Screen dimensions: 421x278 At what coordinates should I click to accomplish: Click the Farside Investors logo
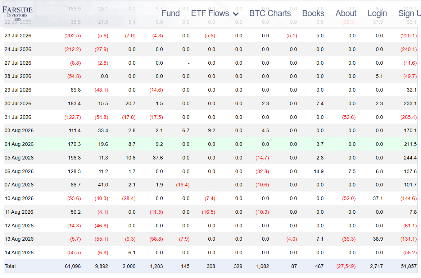coord(18,14)
